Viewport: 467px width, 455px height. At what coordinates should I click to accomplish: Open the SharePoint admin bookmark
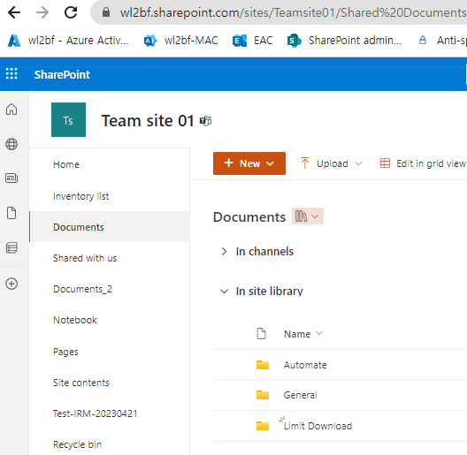(344, 41)
